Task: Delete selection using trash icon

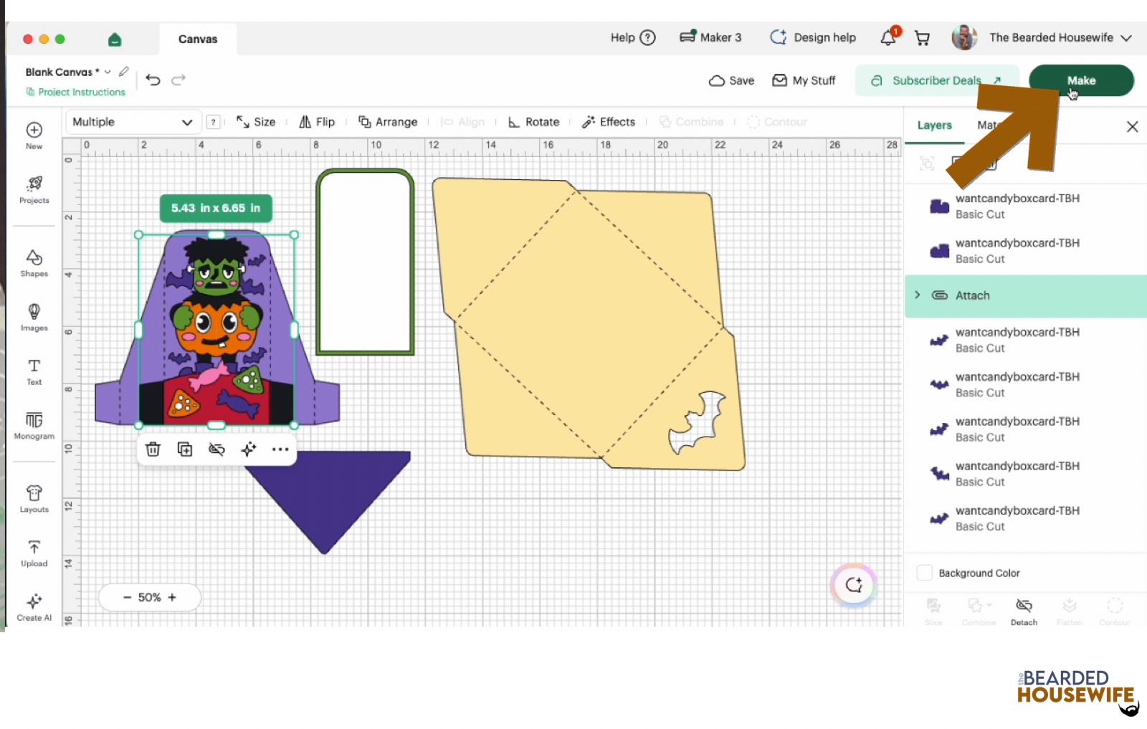Action: point(153,449)
